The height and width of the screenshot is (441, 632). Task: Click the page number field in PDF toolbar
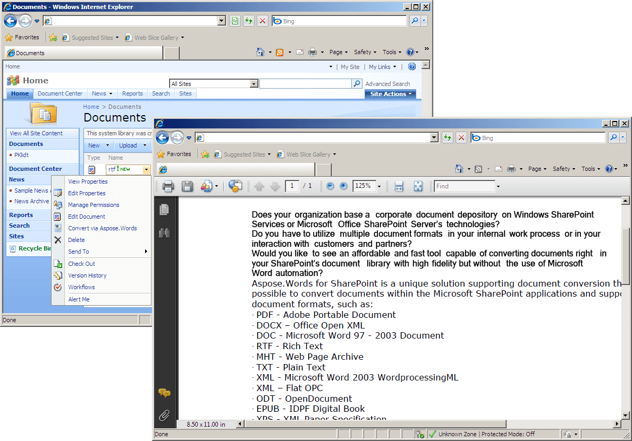click(x=292, y=186)
